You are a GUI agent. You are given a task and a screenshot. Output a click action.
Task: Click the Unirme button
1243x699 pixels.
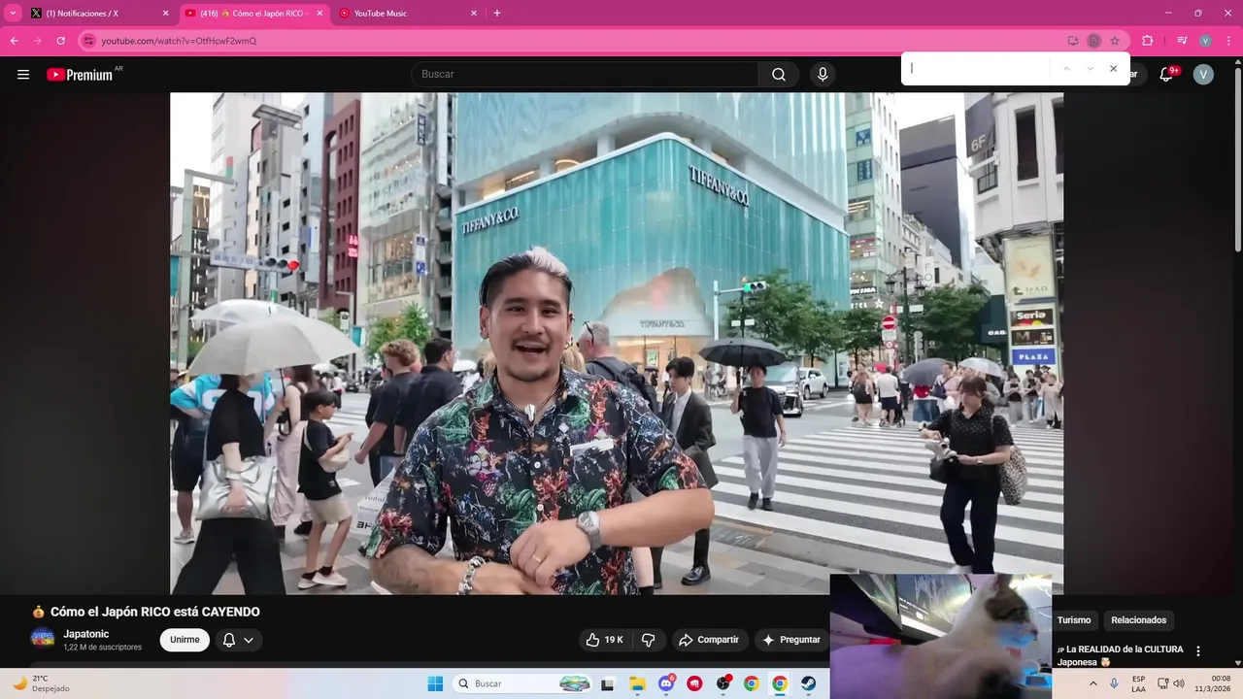(x=185, y=640)
